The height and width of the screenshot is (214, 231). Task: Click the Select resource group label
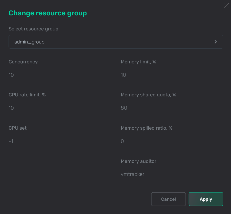[33, 29]
